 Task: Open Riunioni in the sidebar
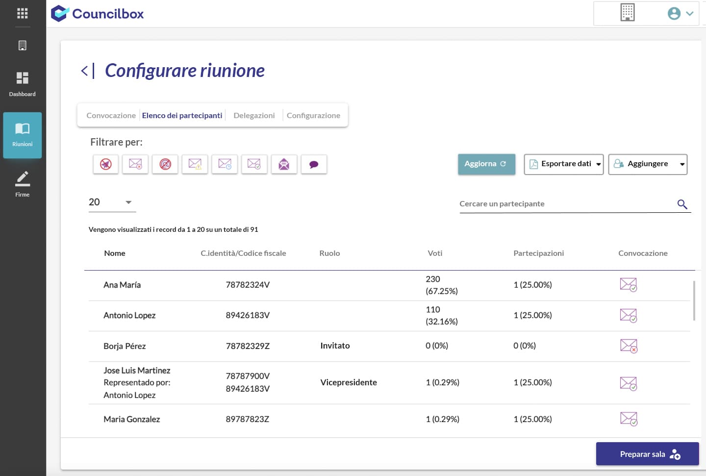click(23, 135)
